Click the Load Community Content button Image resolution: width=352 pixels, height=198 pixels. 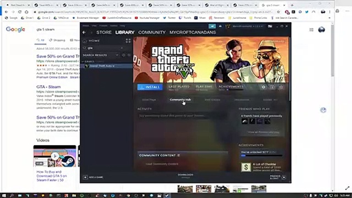click(x=162, y=164)
